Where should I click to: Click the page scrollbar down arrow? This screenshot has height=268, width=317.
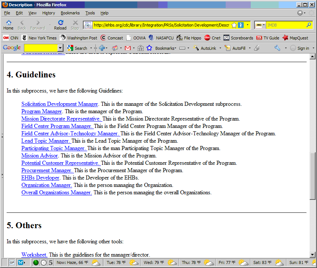[x=313, y=255]
